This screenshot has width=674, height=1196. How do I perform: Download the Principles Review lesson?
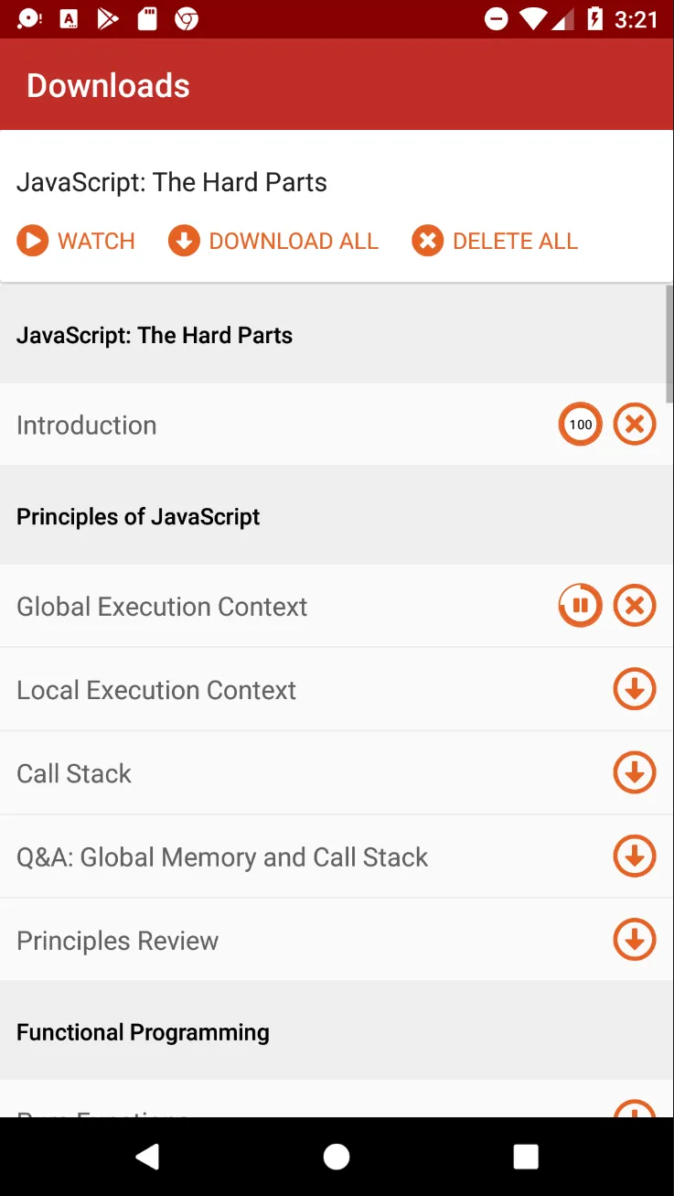pos(635,940)
